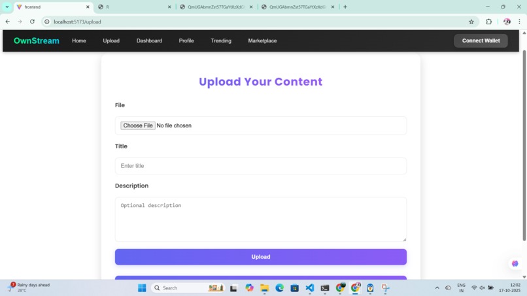Image resolution: width=527 pixels, height=296 pixels.
Task: Open first Chrome icon on taskbar
Action: (x=340, y=288)
